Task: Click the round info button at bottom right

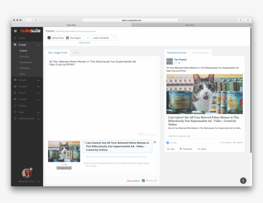Action: pyautogui.click(x=243, y=180)
